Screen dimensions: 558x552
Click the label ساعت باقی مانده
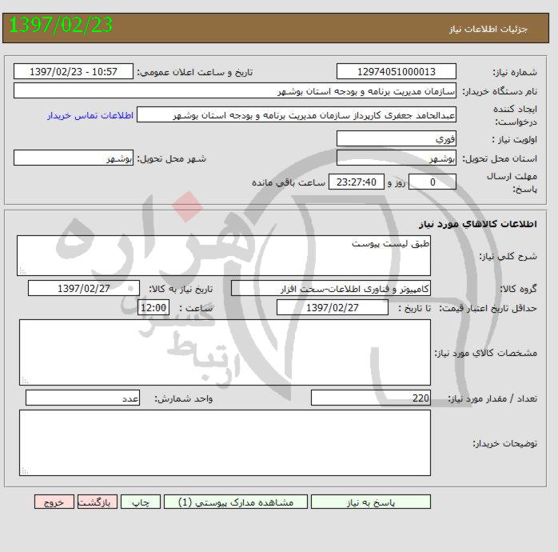click(289, 182)
